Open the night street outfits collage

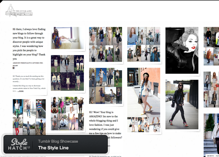pyautogui.click(x=67, y=73)
